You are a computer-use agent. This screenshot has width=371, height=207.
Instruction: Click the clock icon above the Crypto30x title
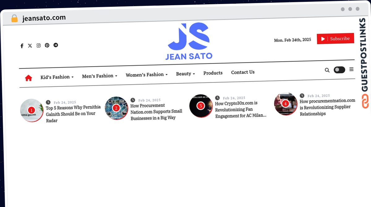217,98
